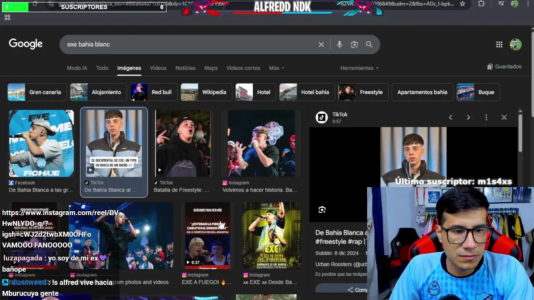Open Google Lens image search icon

(x=354, y=44)
